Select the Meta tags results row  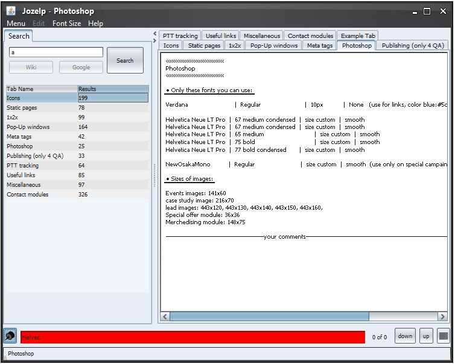pos(77,136)
